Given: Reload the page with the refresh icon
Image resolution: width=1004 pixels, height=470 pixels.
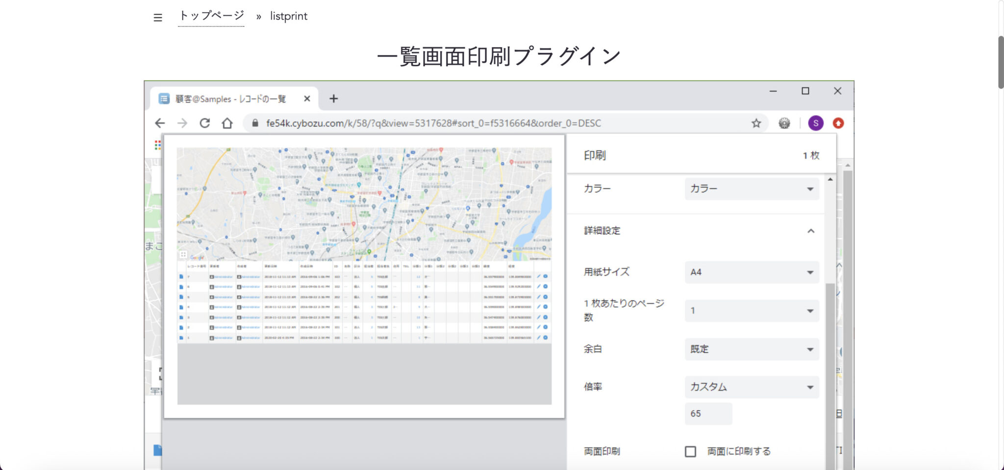Looking at the screenshot, I should (205, 123).
